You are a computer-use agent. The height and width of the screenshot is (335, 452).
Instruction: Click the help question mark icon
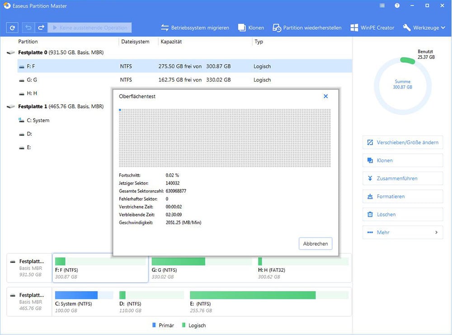(397, 5)
